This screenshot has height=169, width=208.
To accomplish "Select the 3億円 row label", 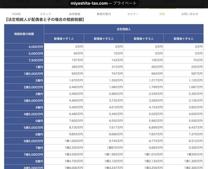I will [24, 94].
